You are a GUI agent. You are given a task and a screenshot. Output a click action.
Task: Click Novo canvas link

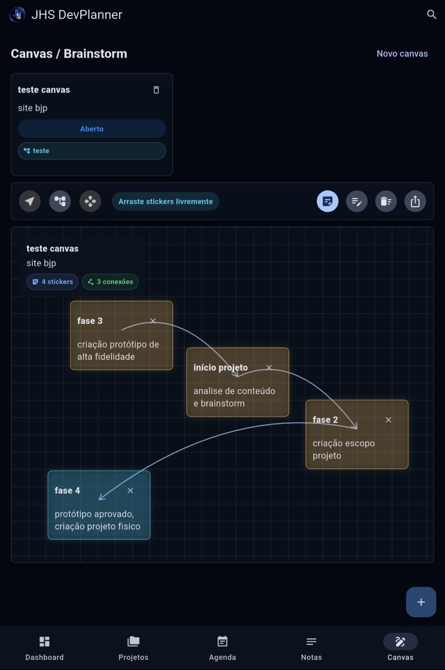point(402,54)
